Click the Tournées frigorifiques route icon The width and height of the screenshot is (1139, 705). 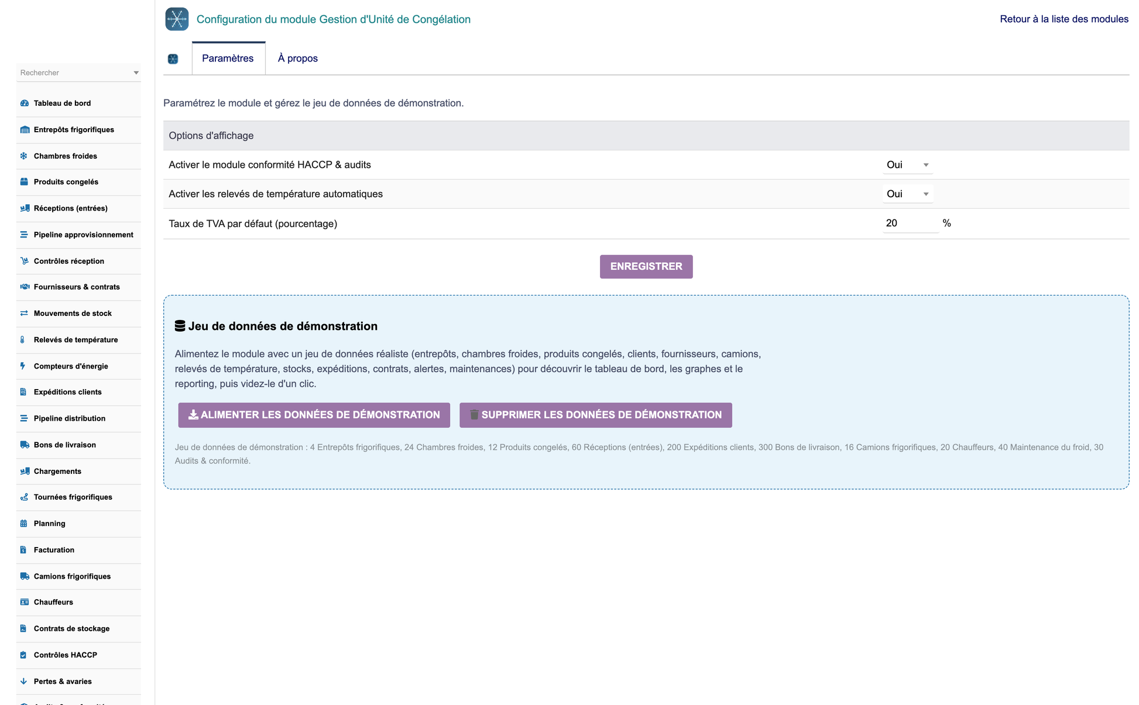[24, 497]
